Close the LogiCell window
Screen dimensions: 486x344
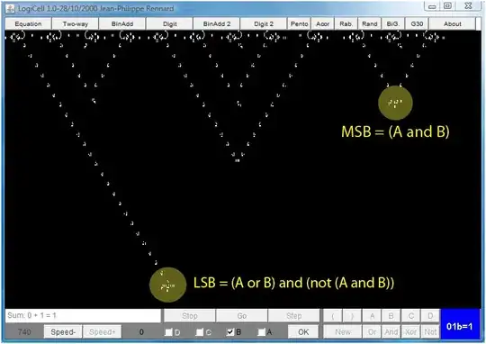tap(468, 6)
